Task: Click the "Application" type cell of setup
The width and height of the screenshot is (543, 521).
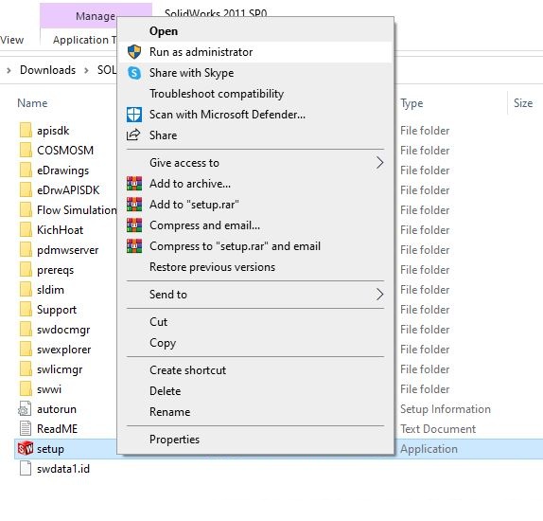Action: tap(429, 449)
